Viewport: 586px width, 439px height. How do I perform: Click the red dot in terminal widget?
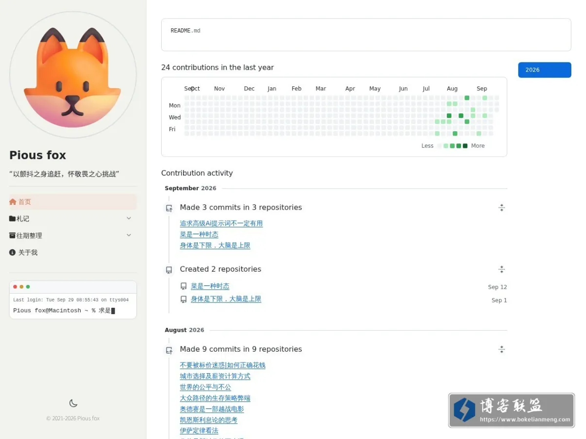15,287
